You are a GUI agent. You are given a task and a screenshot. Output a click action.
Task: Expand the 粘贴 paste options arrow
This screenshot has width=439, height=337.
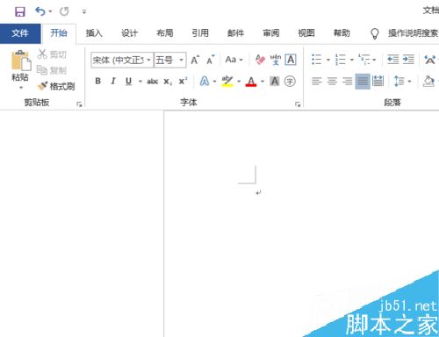click(21, 88)
